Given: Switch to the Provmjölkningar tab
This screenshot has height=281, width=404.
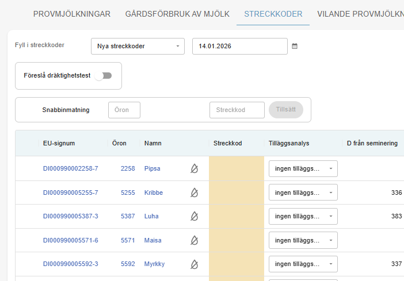Looking at the screenshot, I should tap(71, 14).
